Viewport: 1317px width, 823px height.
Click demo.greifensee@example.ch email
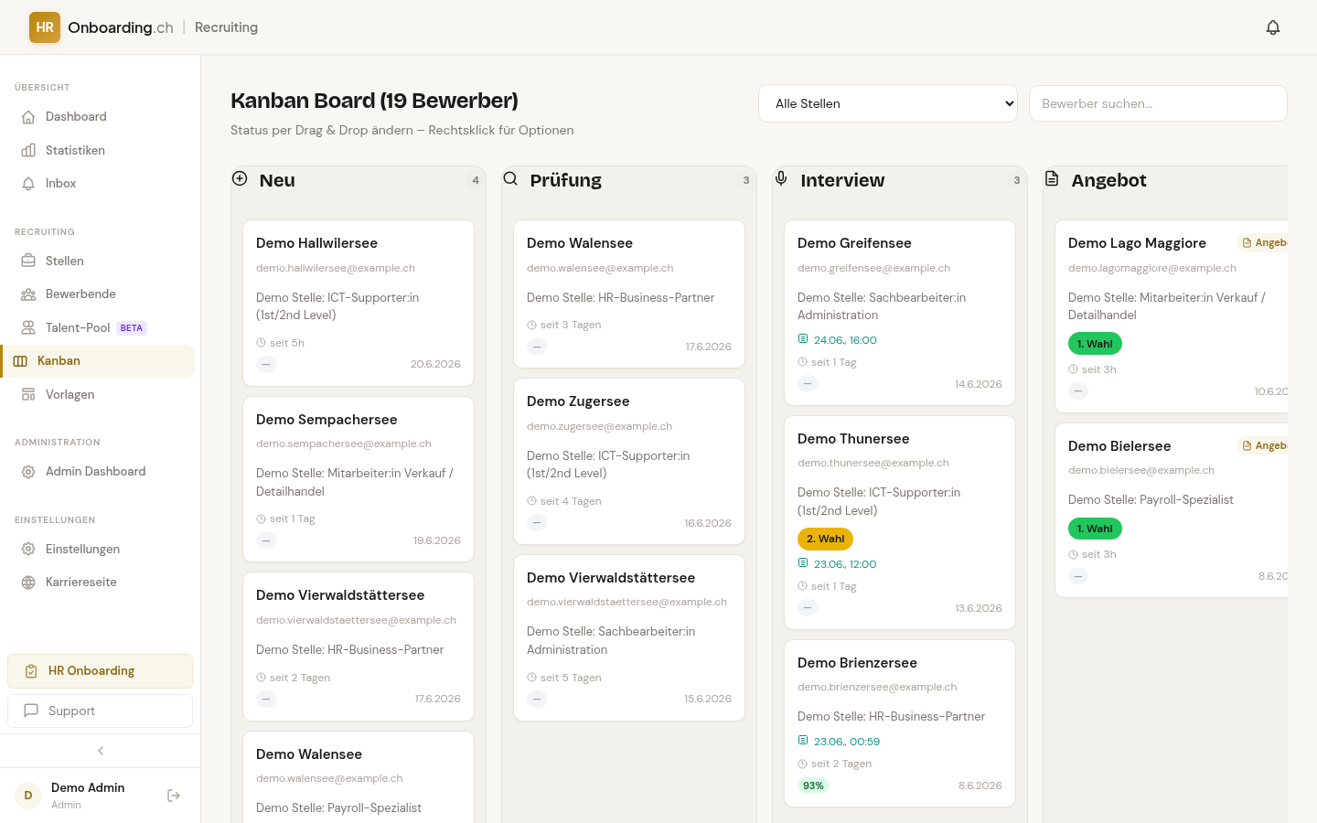(873, 268)
